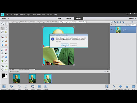Select the Clone Stamp tool
Viewport: 137px width, 103px height.
(x=6, y=41)
